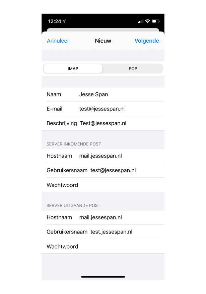
Task: Tap the home indicator bar
Action: coord(103,277)
